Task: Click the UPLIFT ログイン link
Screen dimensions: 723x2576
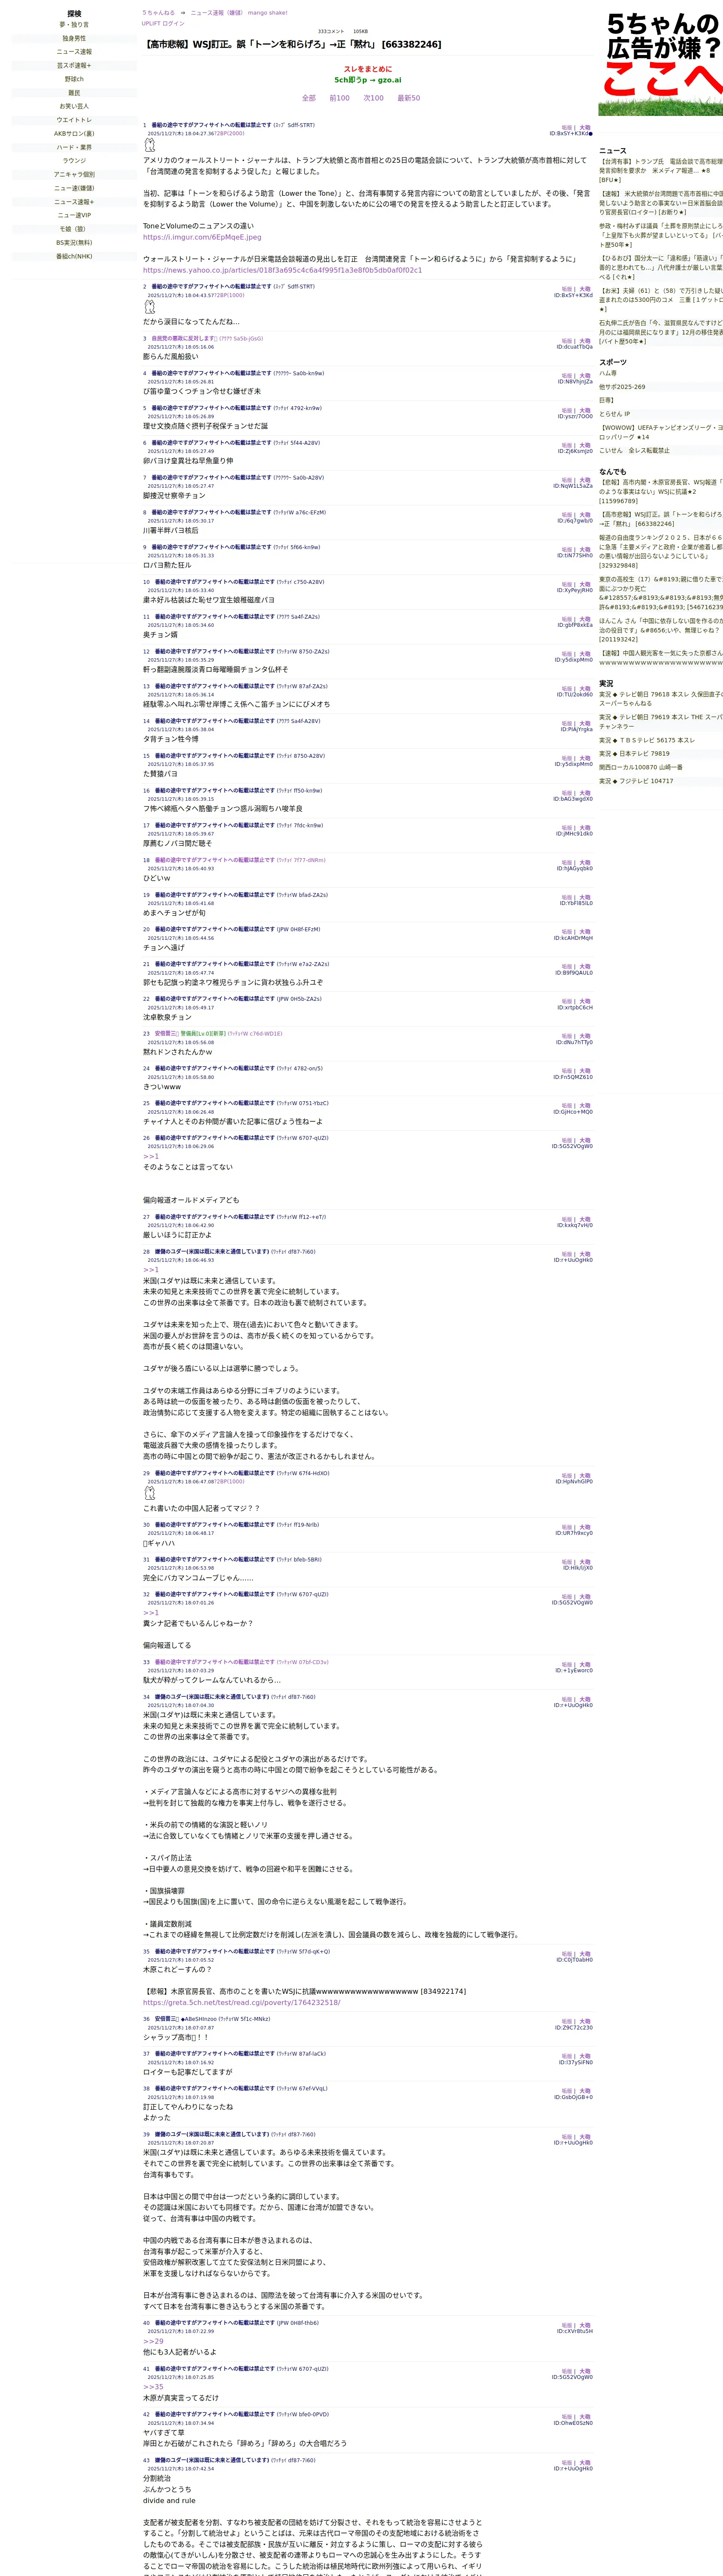Action: click(163, 23)
